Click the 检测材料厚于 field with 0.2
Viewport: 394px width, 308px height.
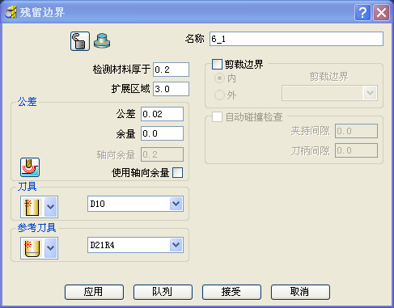pos(171,70)
